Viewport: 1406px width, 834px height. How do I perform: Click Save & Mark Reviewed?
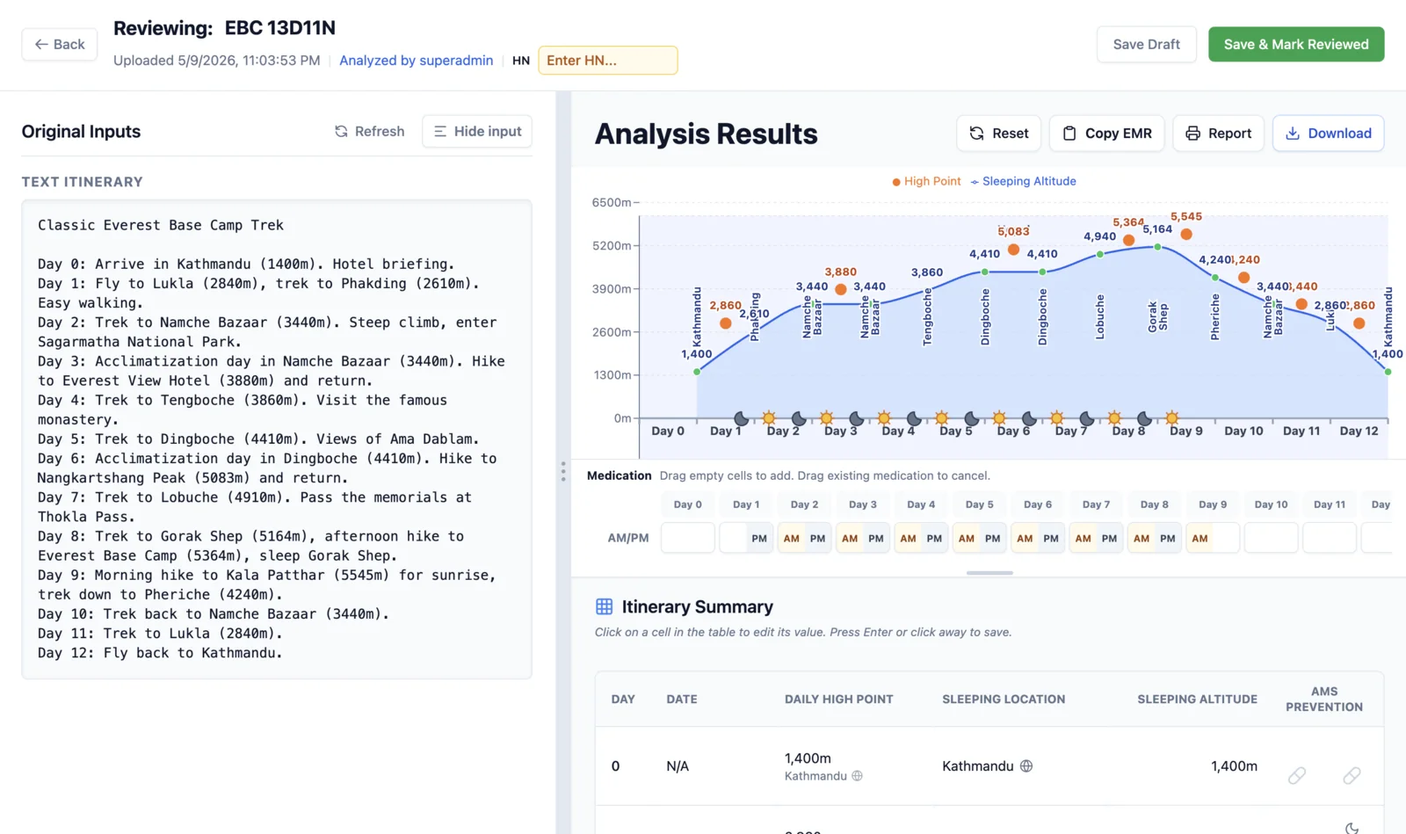(x=1296, y=44)
